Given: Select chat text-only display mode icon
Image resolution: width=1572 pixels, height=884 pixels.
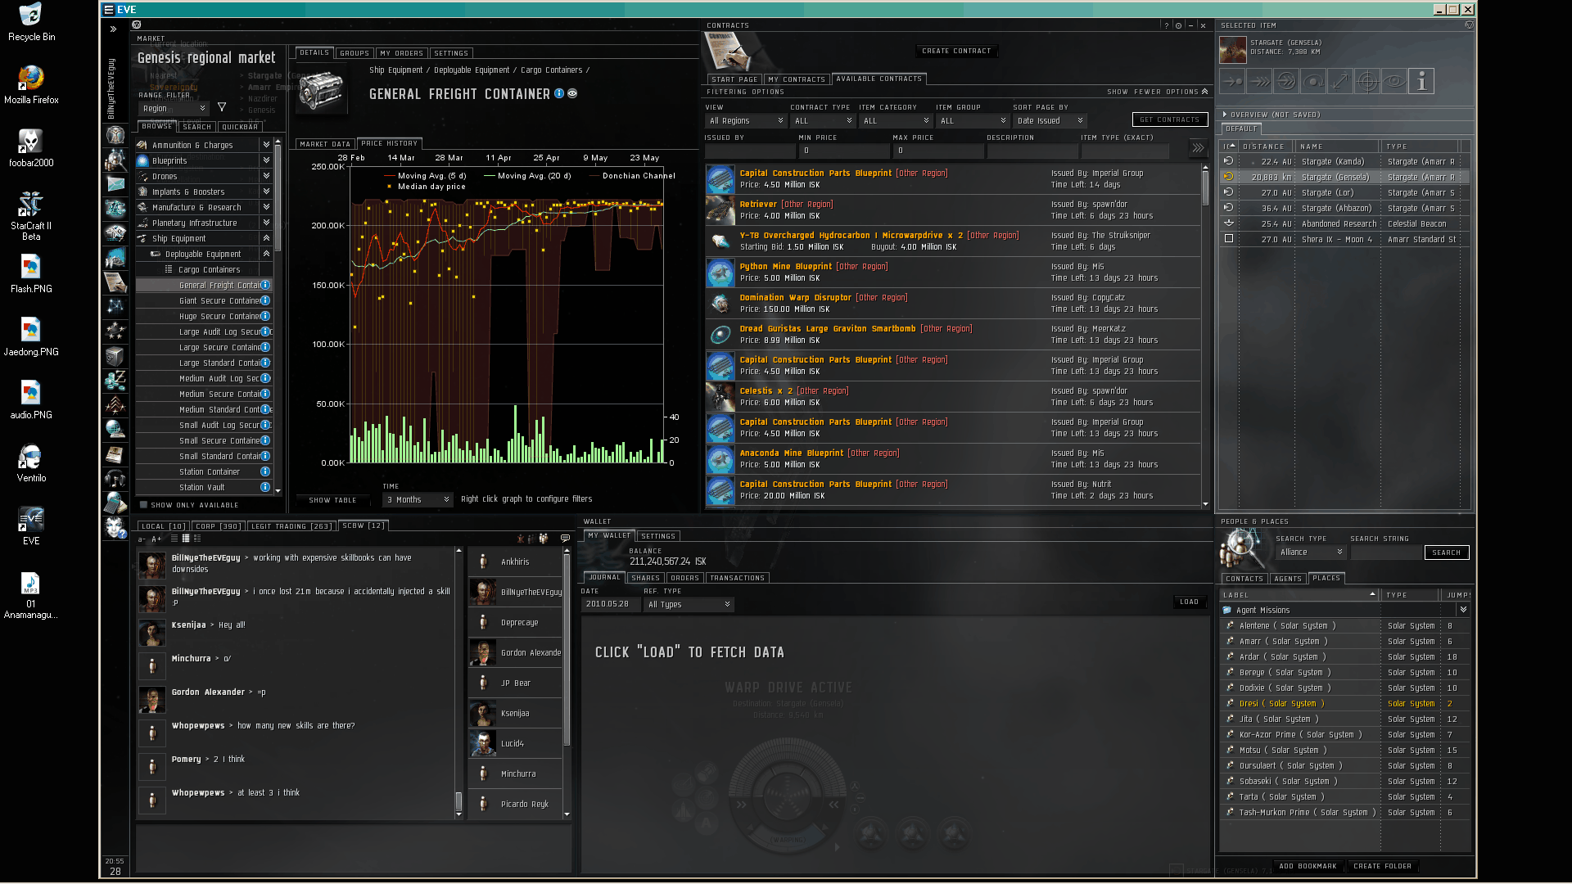Looking at the screenshot, I should coord(175,539).
